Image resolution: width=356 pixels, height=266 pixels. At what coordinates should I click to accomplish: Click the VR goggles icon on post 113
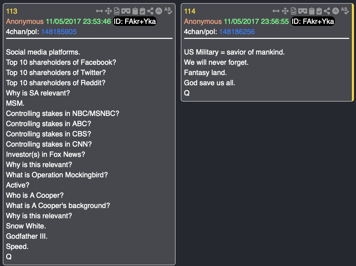pyautogui.click(x=125, y=11)
